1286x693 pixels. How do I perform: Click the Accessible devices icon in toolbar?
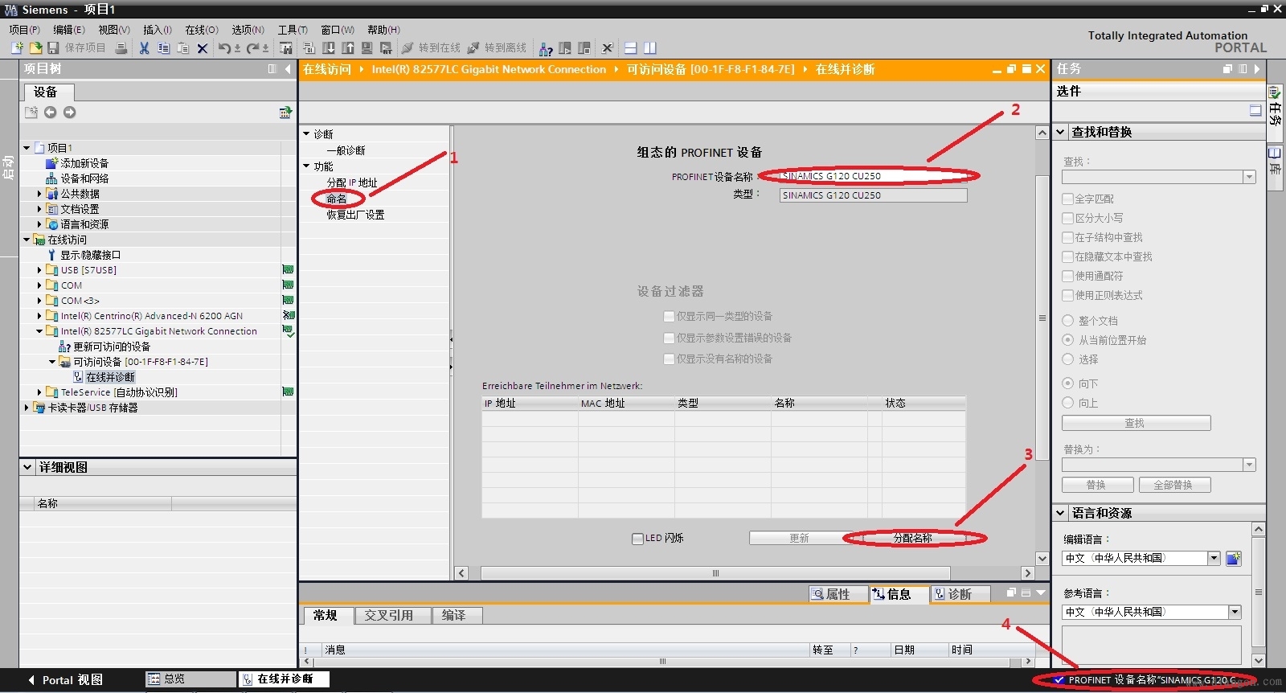546,48
